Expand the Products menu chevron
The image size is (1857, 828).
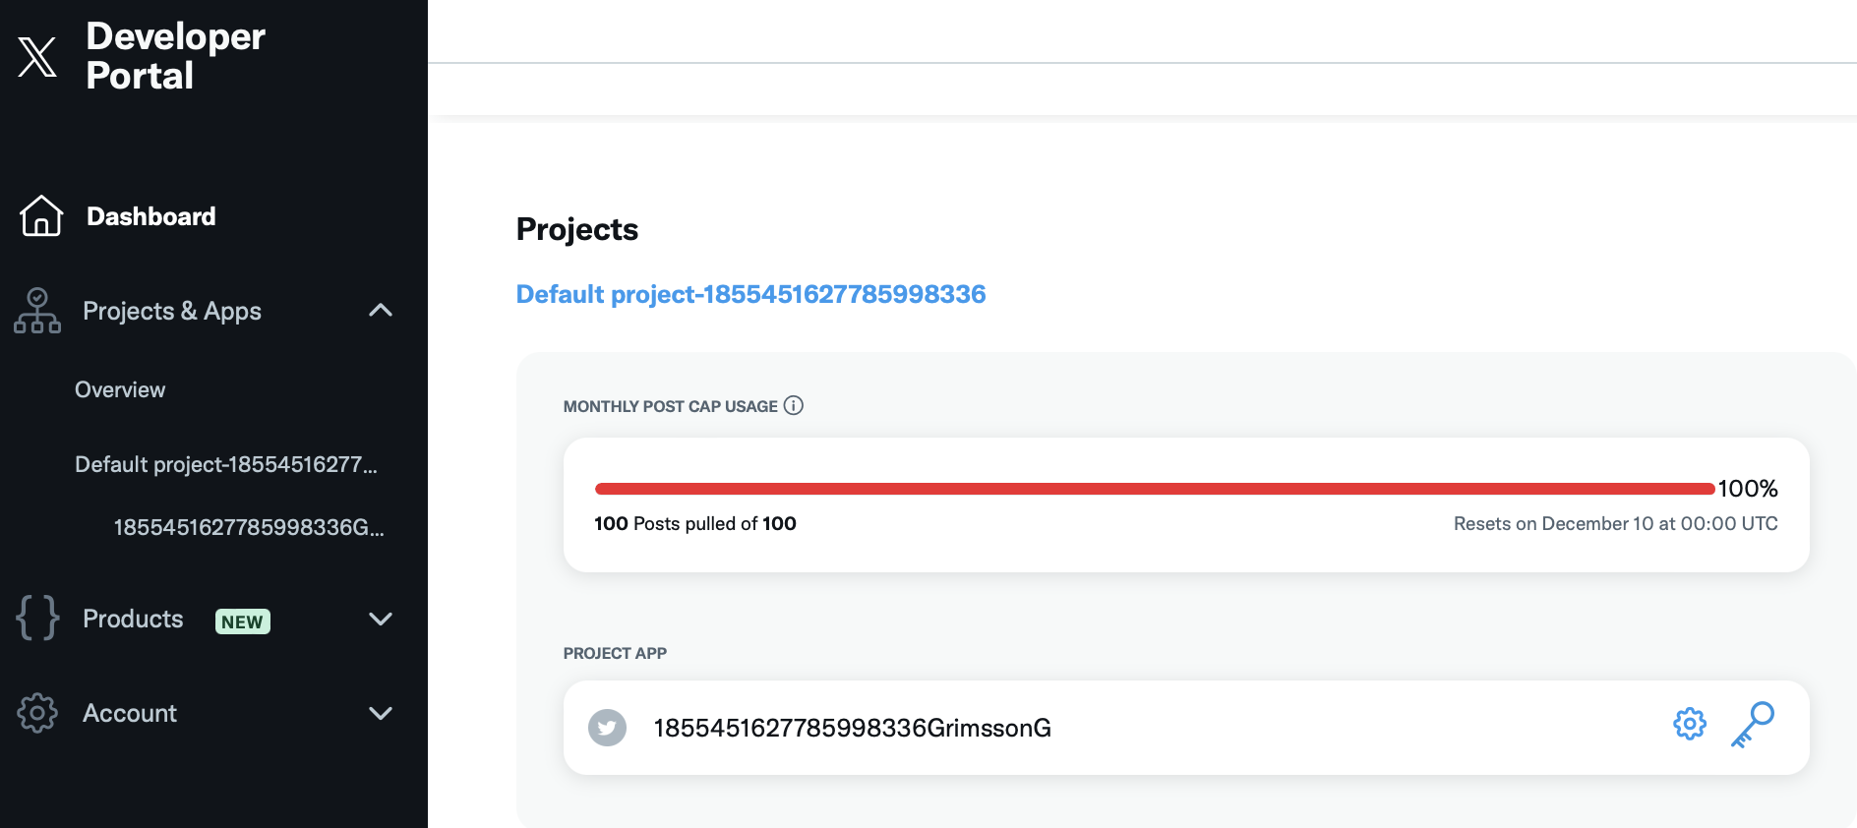[380, 619]
